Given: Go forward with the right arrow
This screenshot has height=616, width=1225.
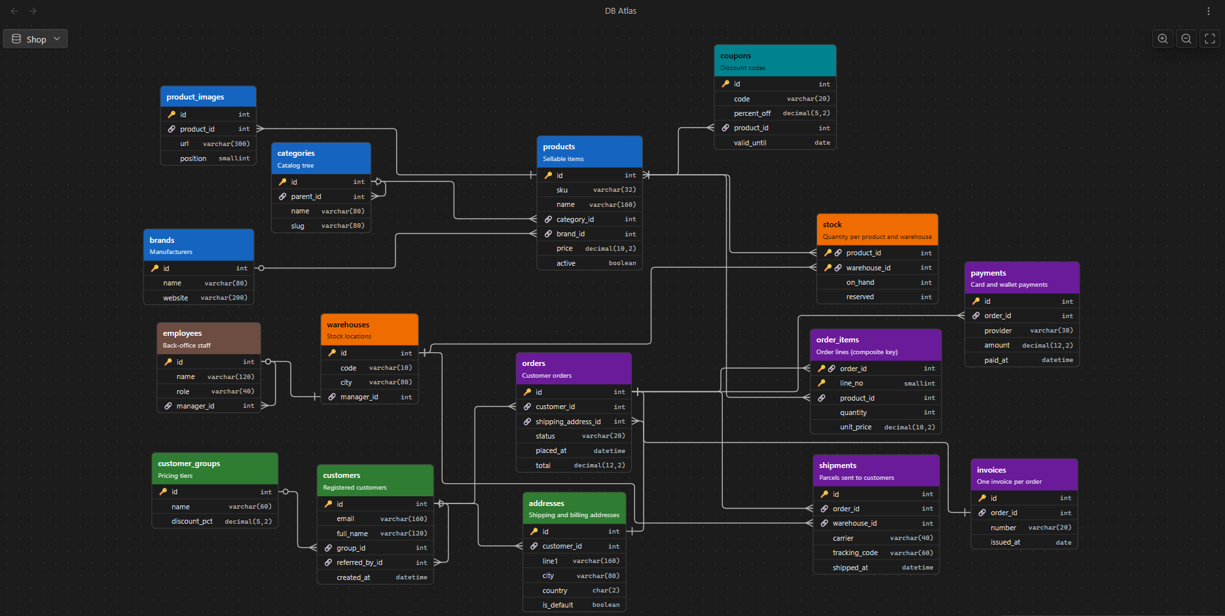Looking at the screenshot, I should 33,11.
